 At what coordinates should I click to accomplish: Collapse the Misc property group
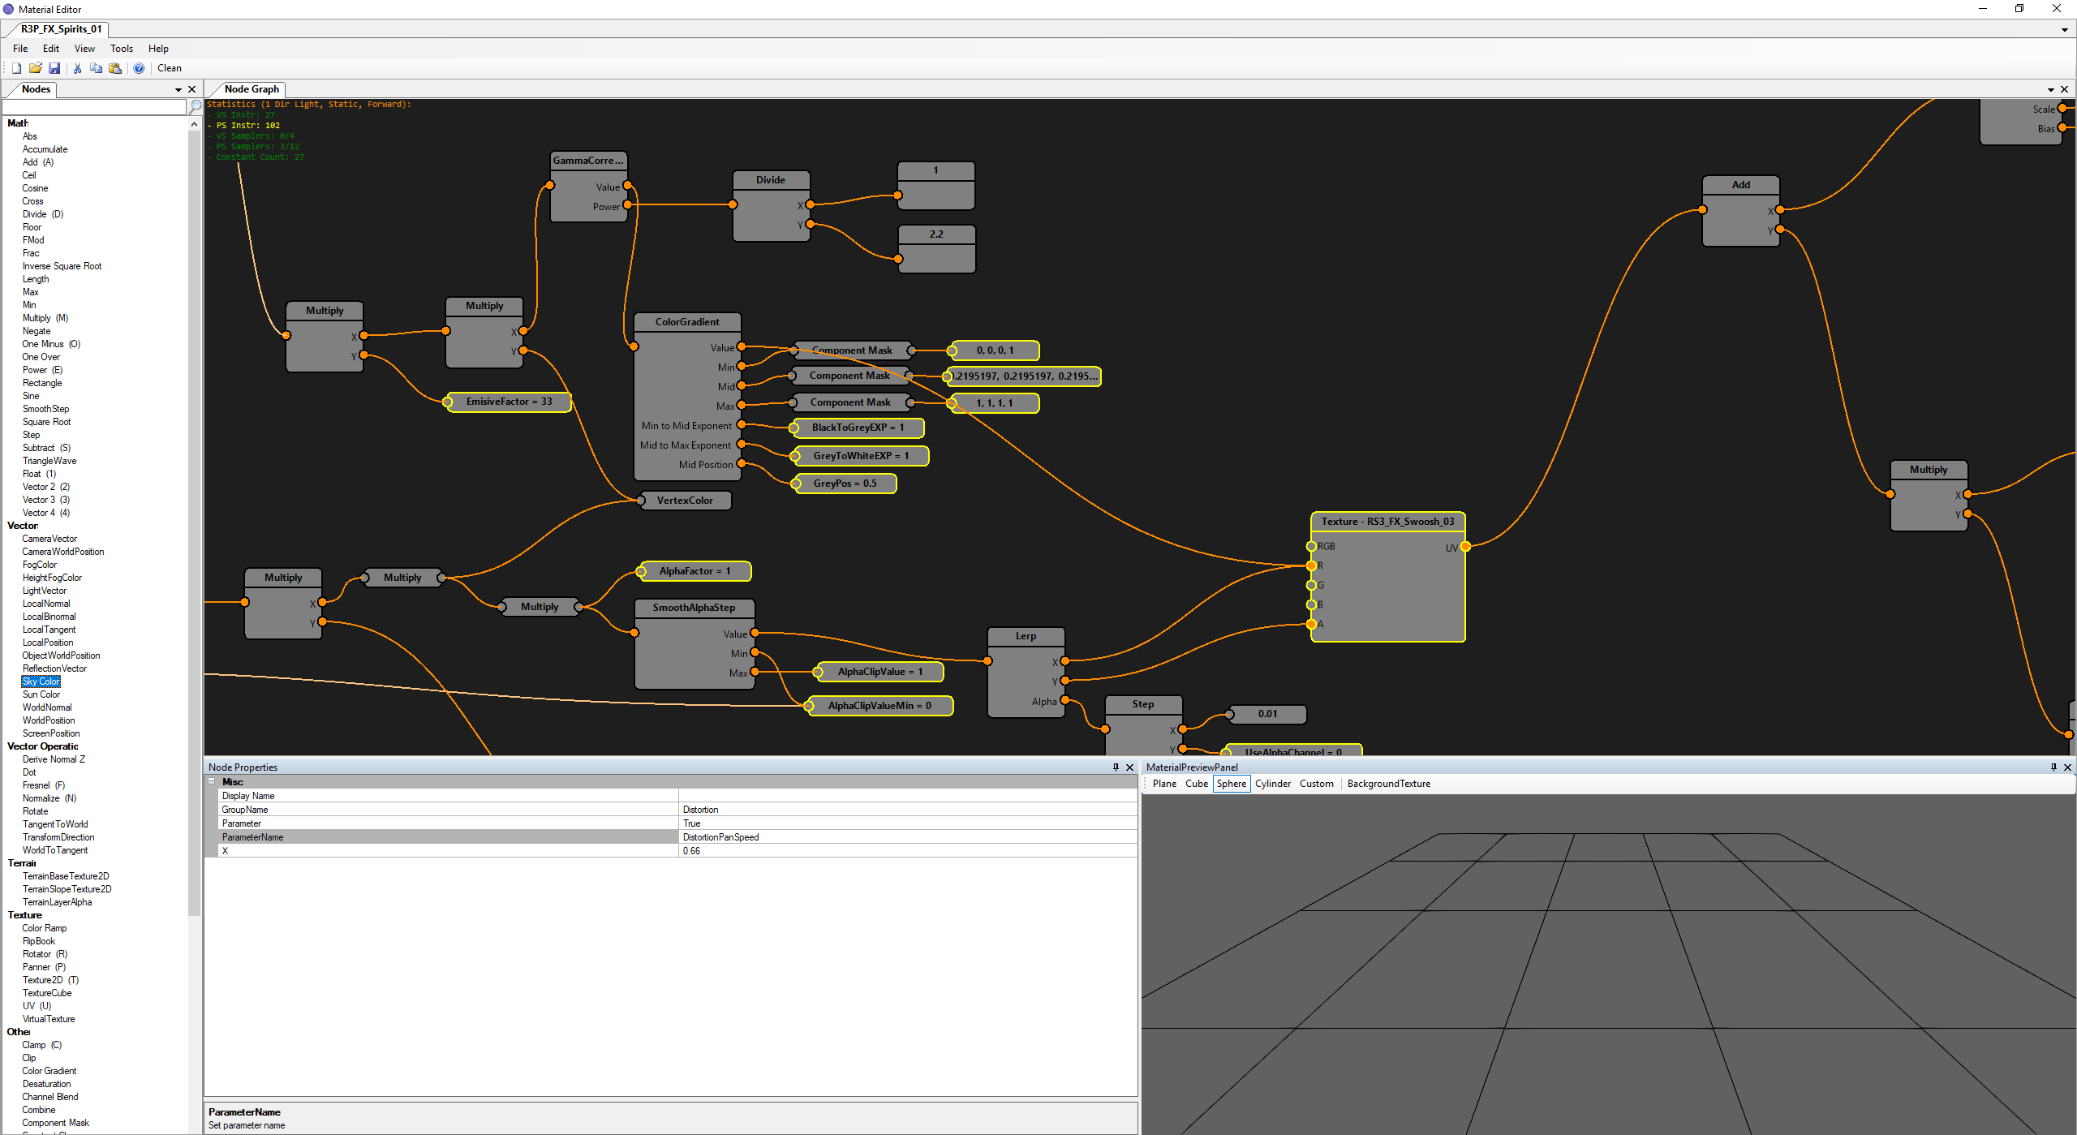(212, 781)
